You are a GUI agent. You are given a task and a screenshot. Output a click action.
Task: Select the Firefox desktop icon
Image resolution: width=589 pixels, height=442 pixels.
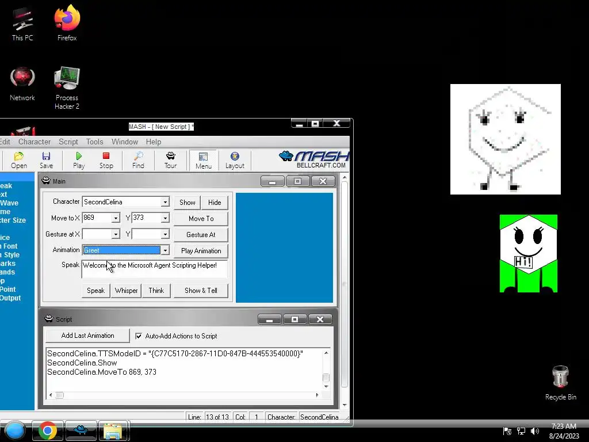coord(67,23)
